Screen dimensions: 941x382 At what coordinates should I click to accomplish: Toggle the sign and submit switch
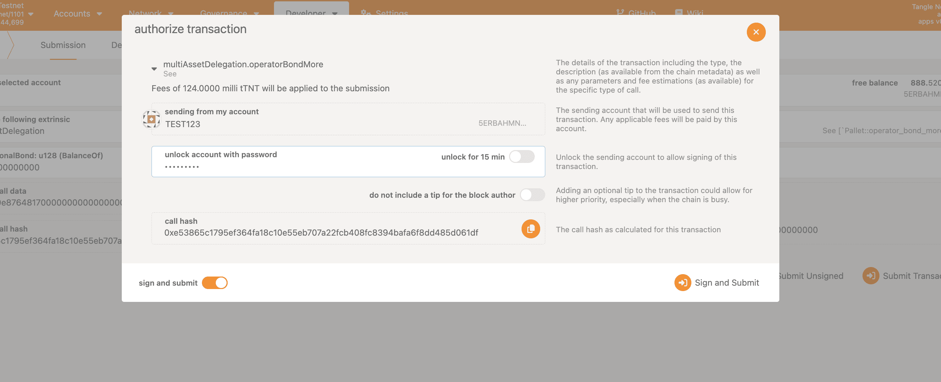coord(214,283)
